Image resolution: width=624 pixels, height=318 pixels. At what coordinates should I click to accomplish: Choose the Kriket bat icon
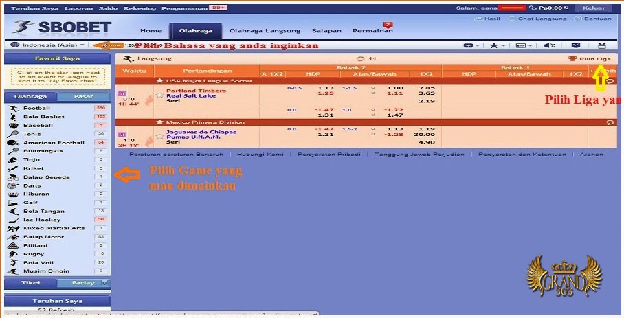pyautogui.click(x=13, y=168)
